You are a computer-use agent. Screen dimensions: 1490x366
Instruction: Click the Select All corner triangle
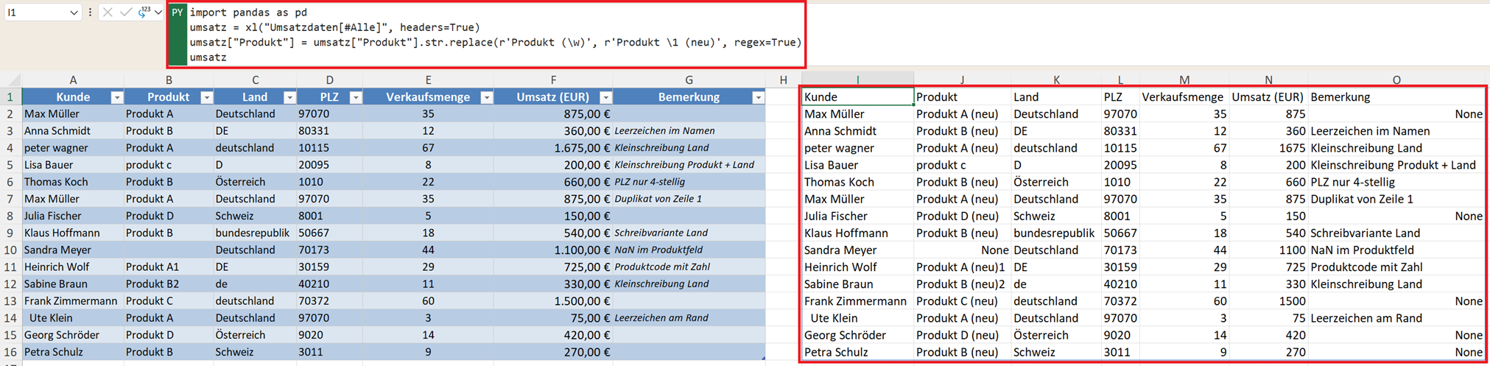pos(13,80)
